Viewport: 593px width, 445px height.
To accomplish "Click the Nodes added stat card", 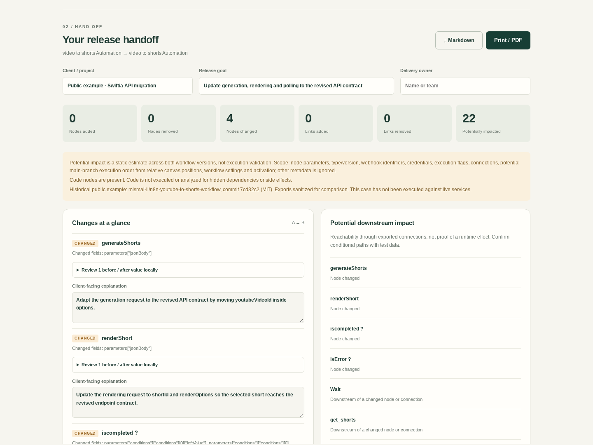I will pos(100,123).
